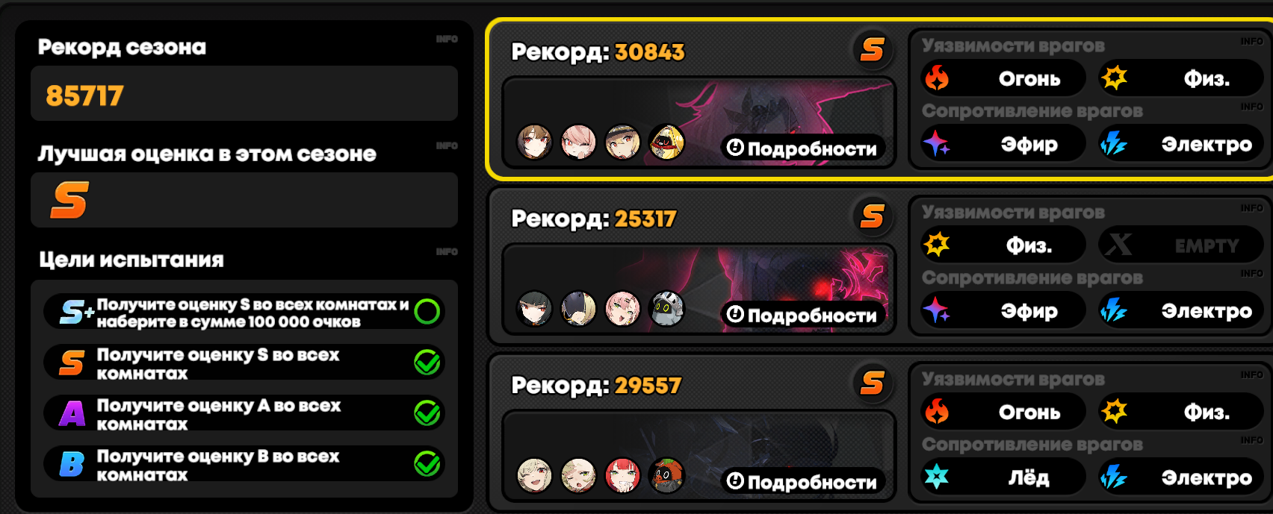This screenshot has height=514, width=1273.
Task: Click the EMPTY weakness slot X icon
Action: coord(1118,244)
